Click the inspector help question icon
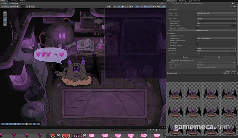This screenshot has height=138, width=238. [x=232, y=4]
